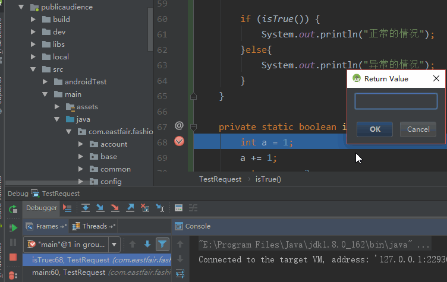The image size is (447, 282).
Task: Click isTrue() breadcrumb in editor
Action: [268, 179]
